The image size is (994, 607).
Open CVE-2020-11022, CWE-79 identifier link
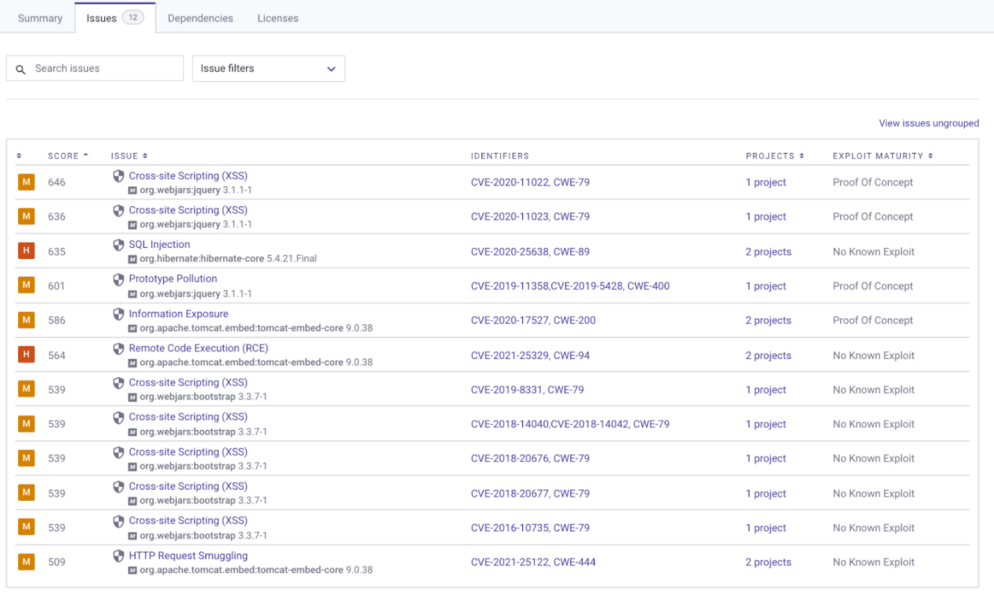coord(530,182)
